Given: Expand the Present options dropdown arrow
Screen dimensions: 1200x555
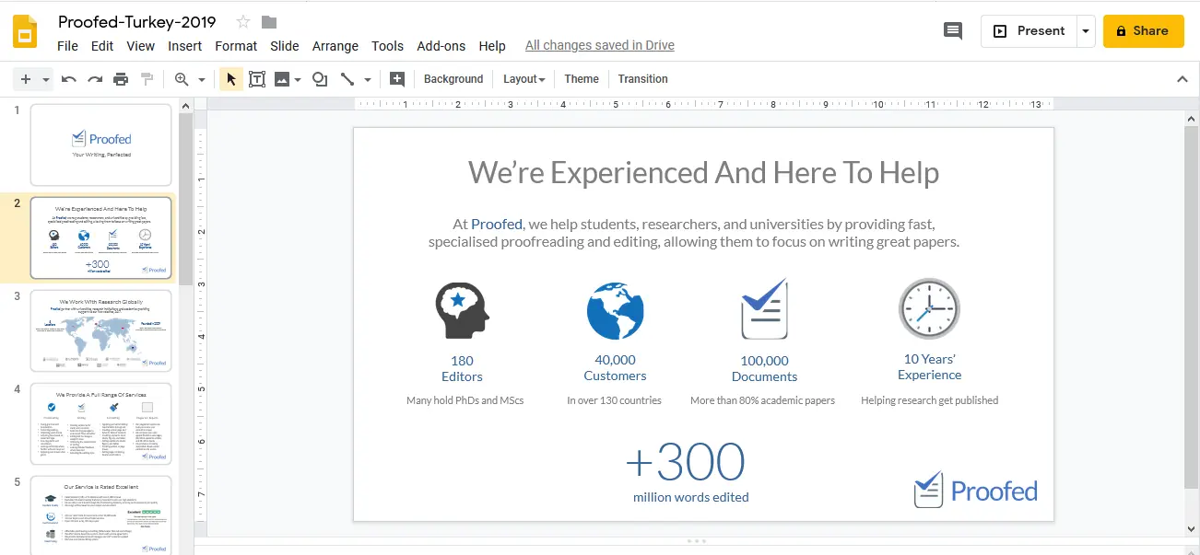Looking at the screenshot, I should (1086, 31).
